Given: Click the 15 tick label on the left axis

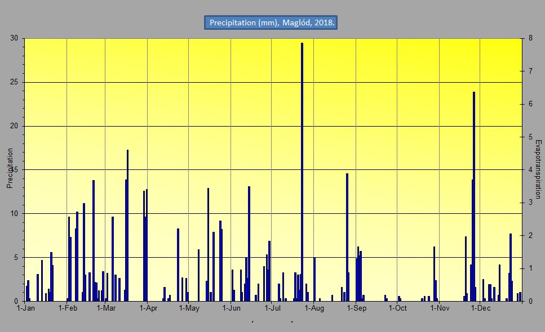Looking at the screenshot, I should tap(14, 170).
